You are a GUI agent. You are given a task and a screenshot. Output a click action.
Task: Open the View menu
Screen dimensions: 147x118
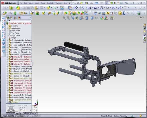[31, 3]
